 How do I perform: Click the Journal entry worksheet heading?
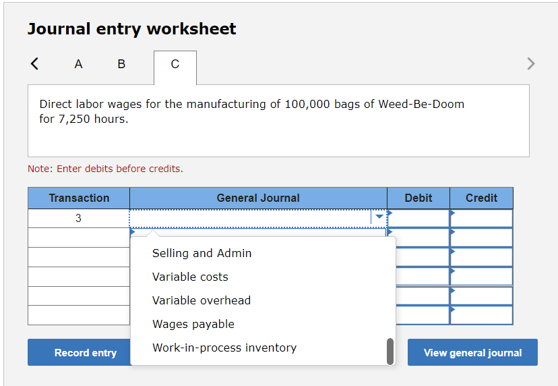[x=131, y=29]
